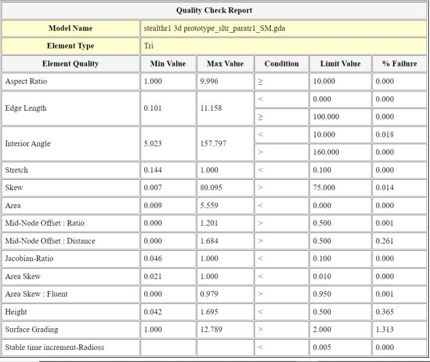Click the % Failure column header
Screen dimensions: 430x362
399,64
